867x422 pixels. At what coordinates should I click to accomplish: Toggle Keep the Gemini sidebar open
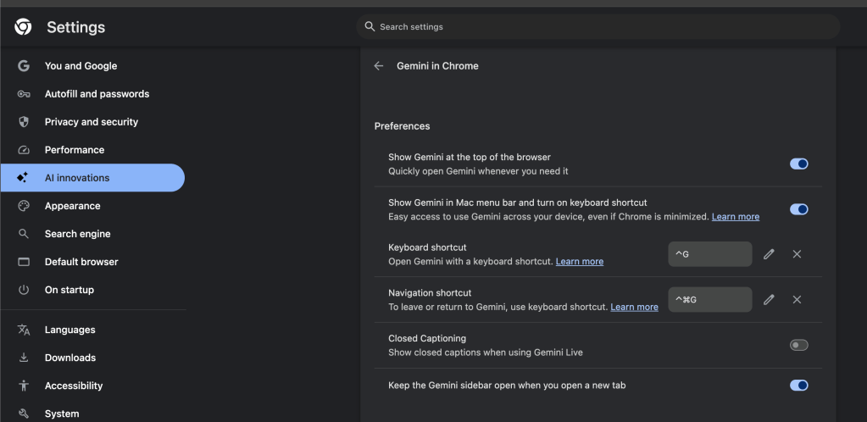click(x=799, y=385)
